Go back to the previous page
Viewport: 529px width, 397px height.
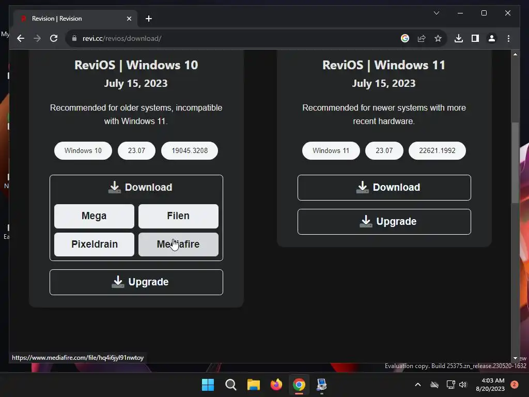(x=21, y=38)
